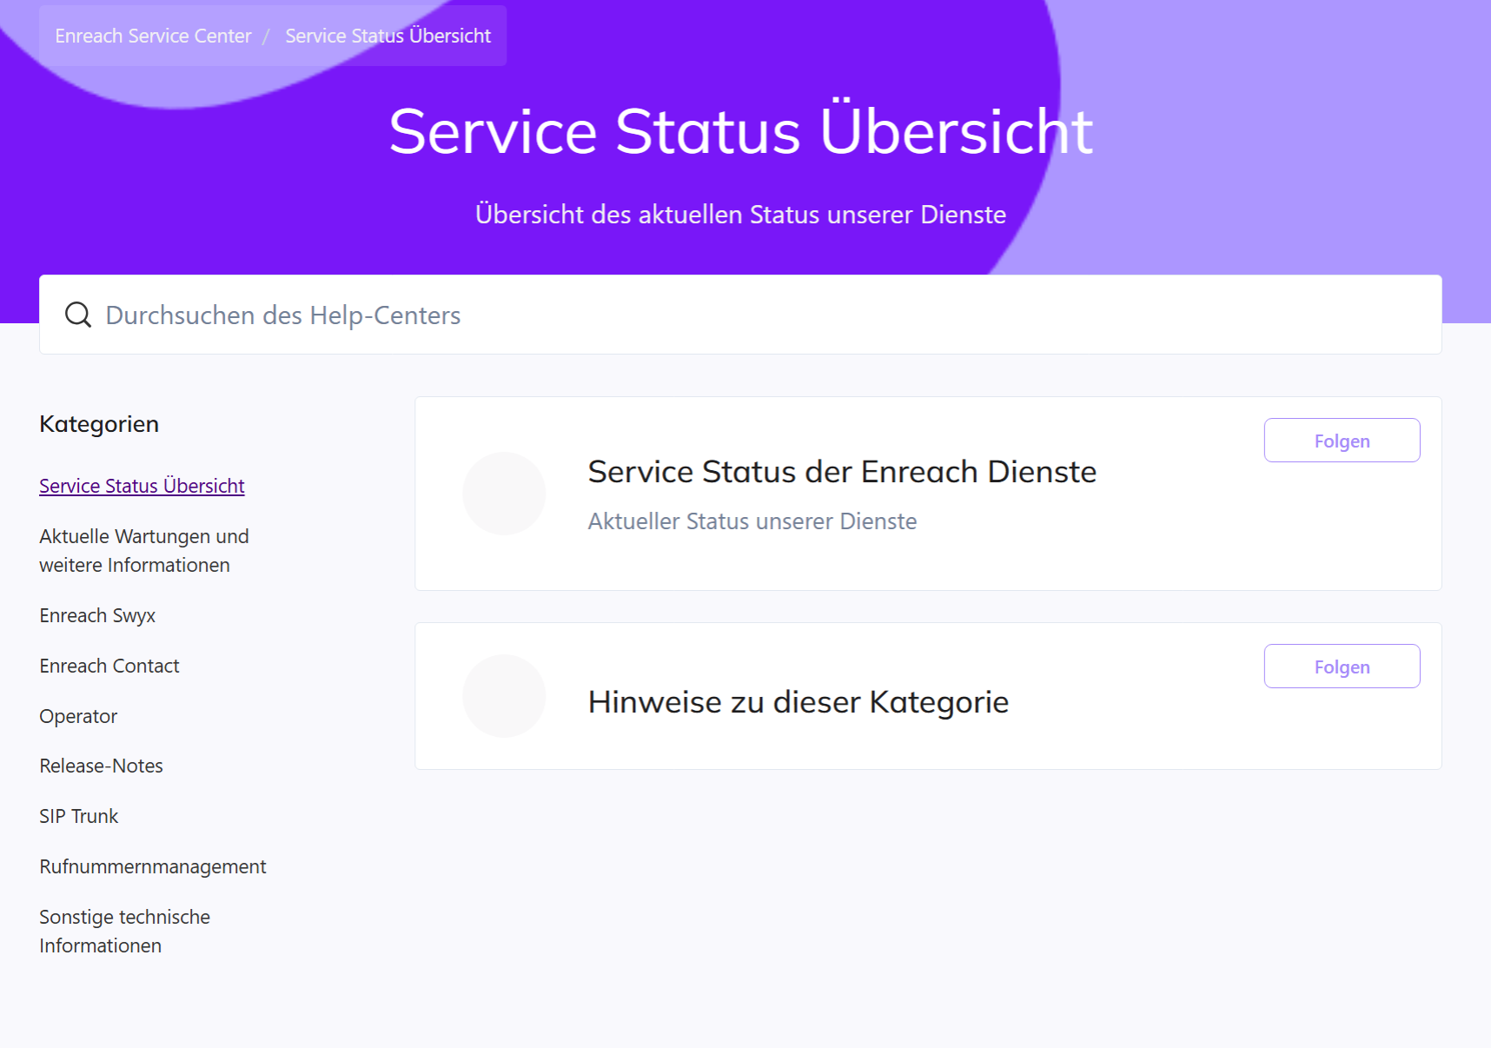Select Service Status Übersicht in Kategorien sidebar
The width and height of the screenshot is (1491, 1048).
142,486
